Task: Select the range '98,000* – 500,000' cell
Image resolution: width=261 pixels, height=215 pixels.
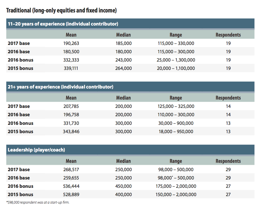Action: point(176,178)
